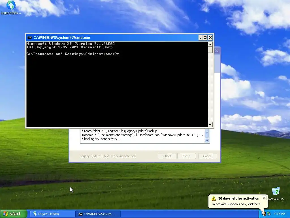
Task: Click the activation balloon message text
Action: 236,204
